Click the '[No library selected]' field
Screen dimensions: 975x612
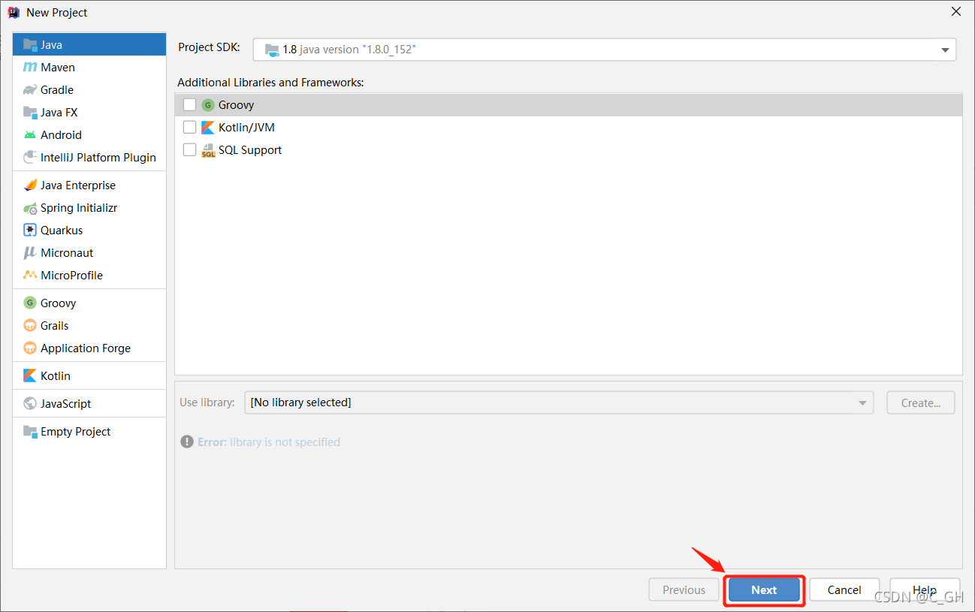(559, 402)
